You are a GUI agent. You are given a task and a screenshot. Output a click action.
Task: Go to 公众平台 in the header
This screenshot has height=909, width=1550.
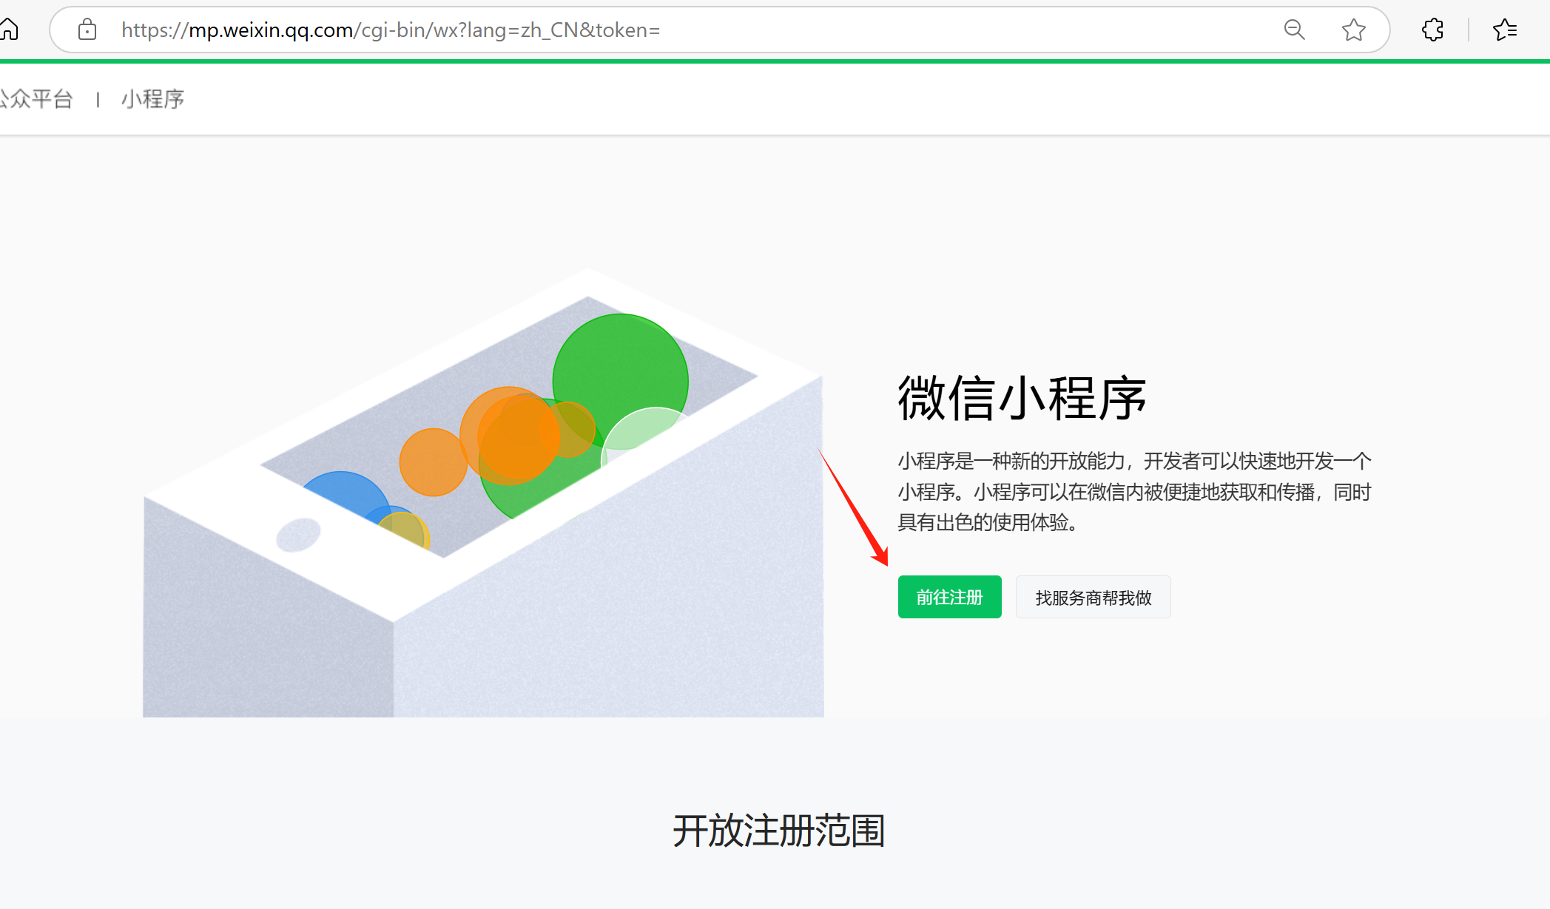[36, 98]
